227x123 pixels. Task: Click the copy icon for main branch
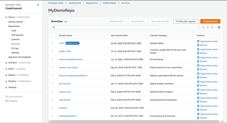pyautogui.click(x=198, y=41)
